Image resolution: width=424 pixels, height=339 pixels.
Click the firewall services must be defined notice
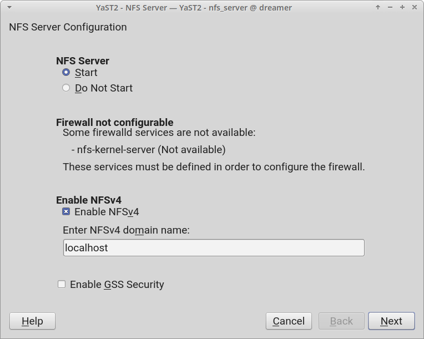(214, 167)
